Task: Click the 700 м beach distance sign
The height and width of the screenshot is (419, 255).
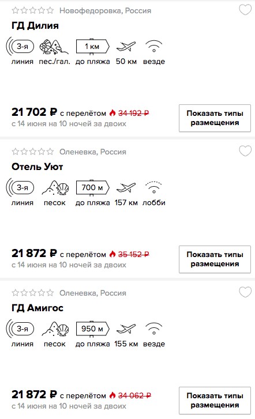Action: (x=92, y=188)
